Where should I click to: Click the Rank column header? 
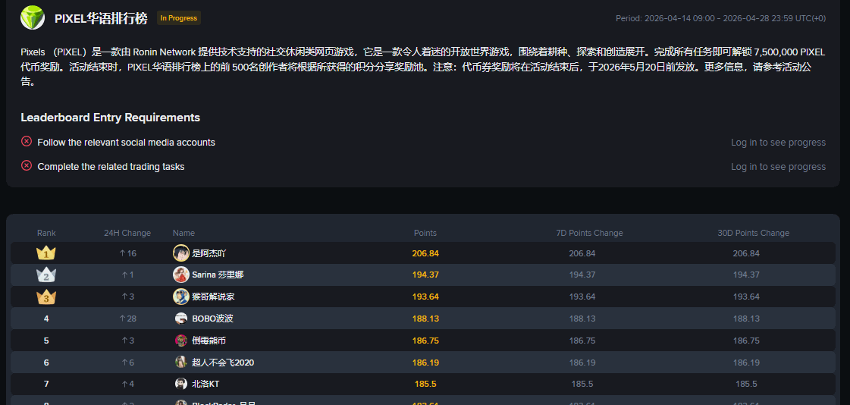[x=46, y=233]
